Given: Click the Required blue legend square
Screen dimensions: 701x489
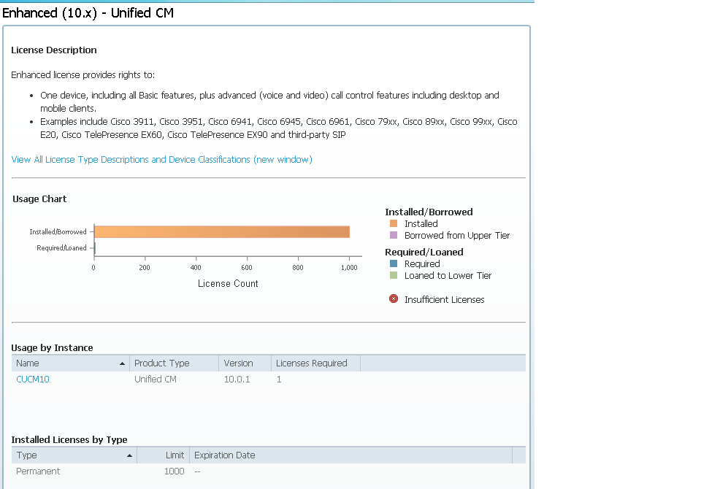Looking at the screenshot, I should point(394,263).
